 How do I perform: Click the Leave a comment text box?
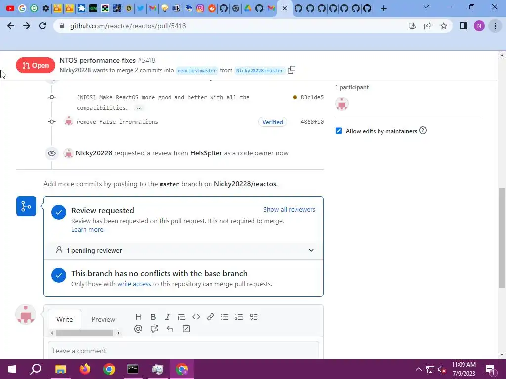pyautogui.click(x=183, y=351)
